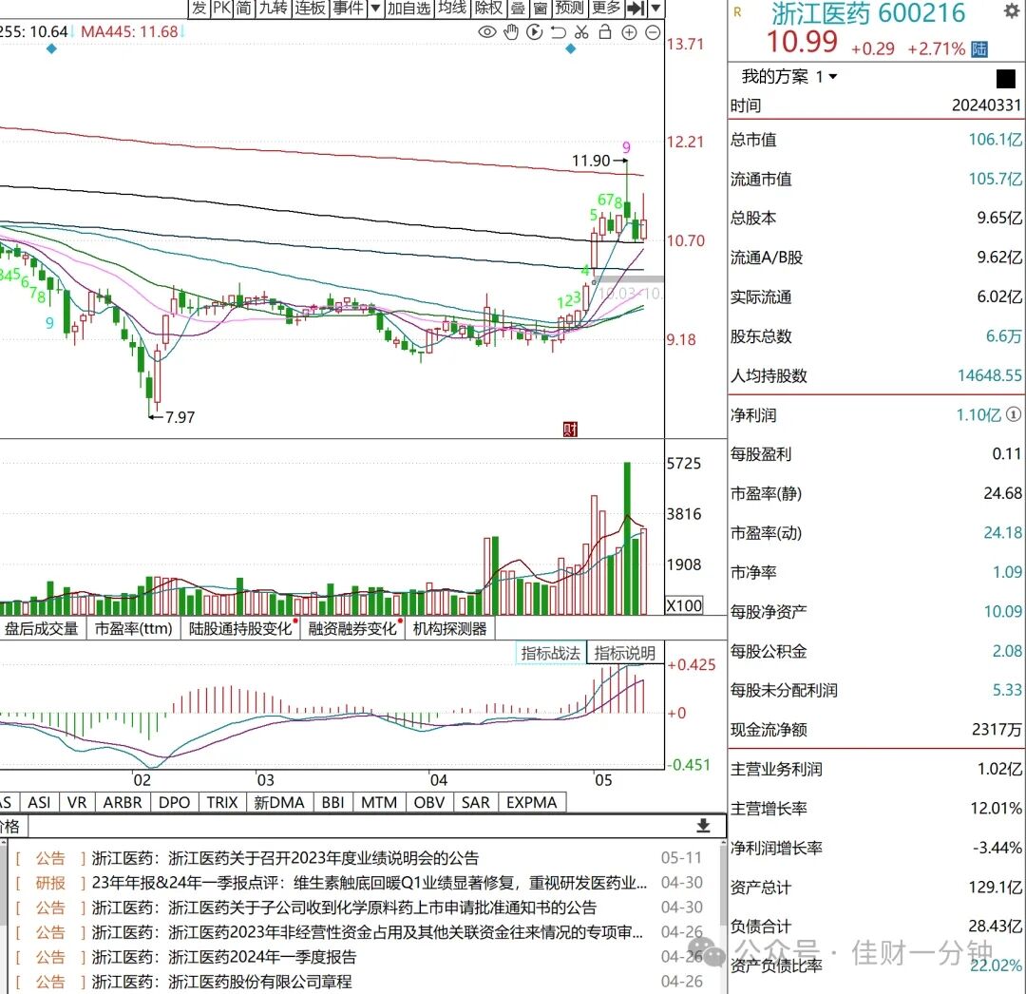
Task: Select the hand pan tool icon
Action: click(x=511, y=32)
